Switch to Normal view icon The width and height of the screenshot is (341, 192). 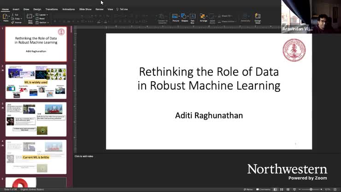[x=275, y=189]
